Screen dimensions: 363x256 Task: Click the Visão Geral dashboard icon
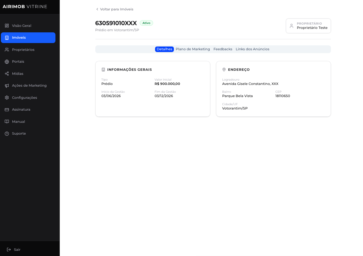click(x=7, y=26)
